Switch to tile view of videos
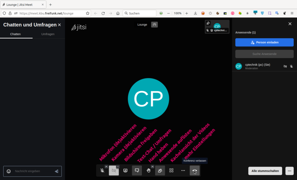This screenshot has height=180, width=297. (172, 171)
